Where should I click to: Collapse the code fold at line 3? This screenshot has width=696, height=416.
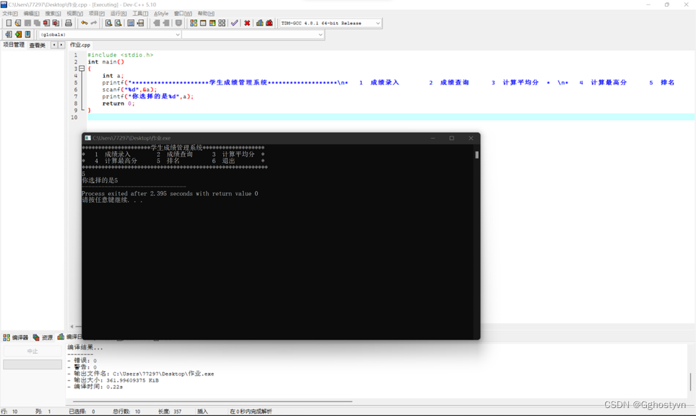click(x=82, y=69)
